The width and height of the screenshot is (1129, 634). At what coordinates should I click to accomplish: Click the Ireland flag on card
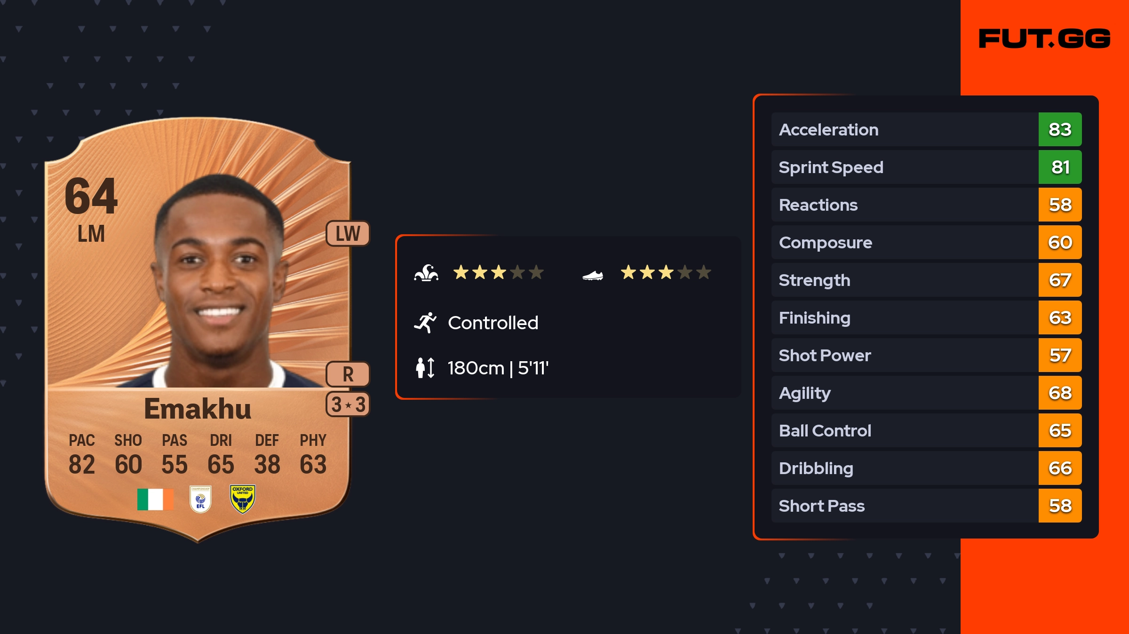coord(155,499)
